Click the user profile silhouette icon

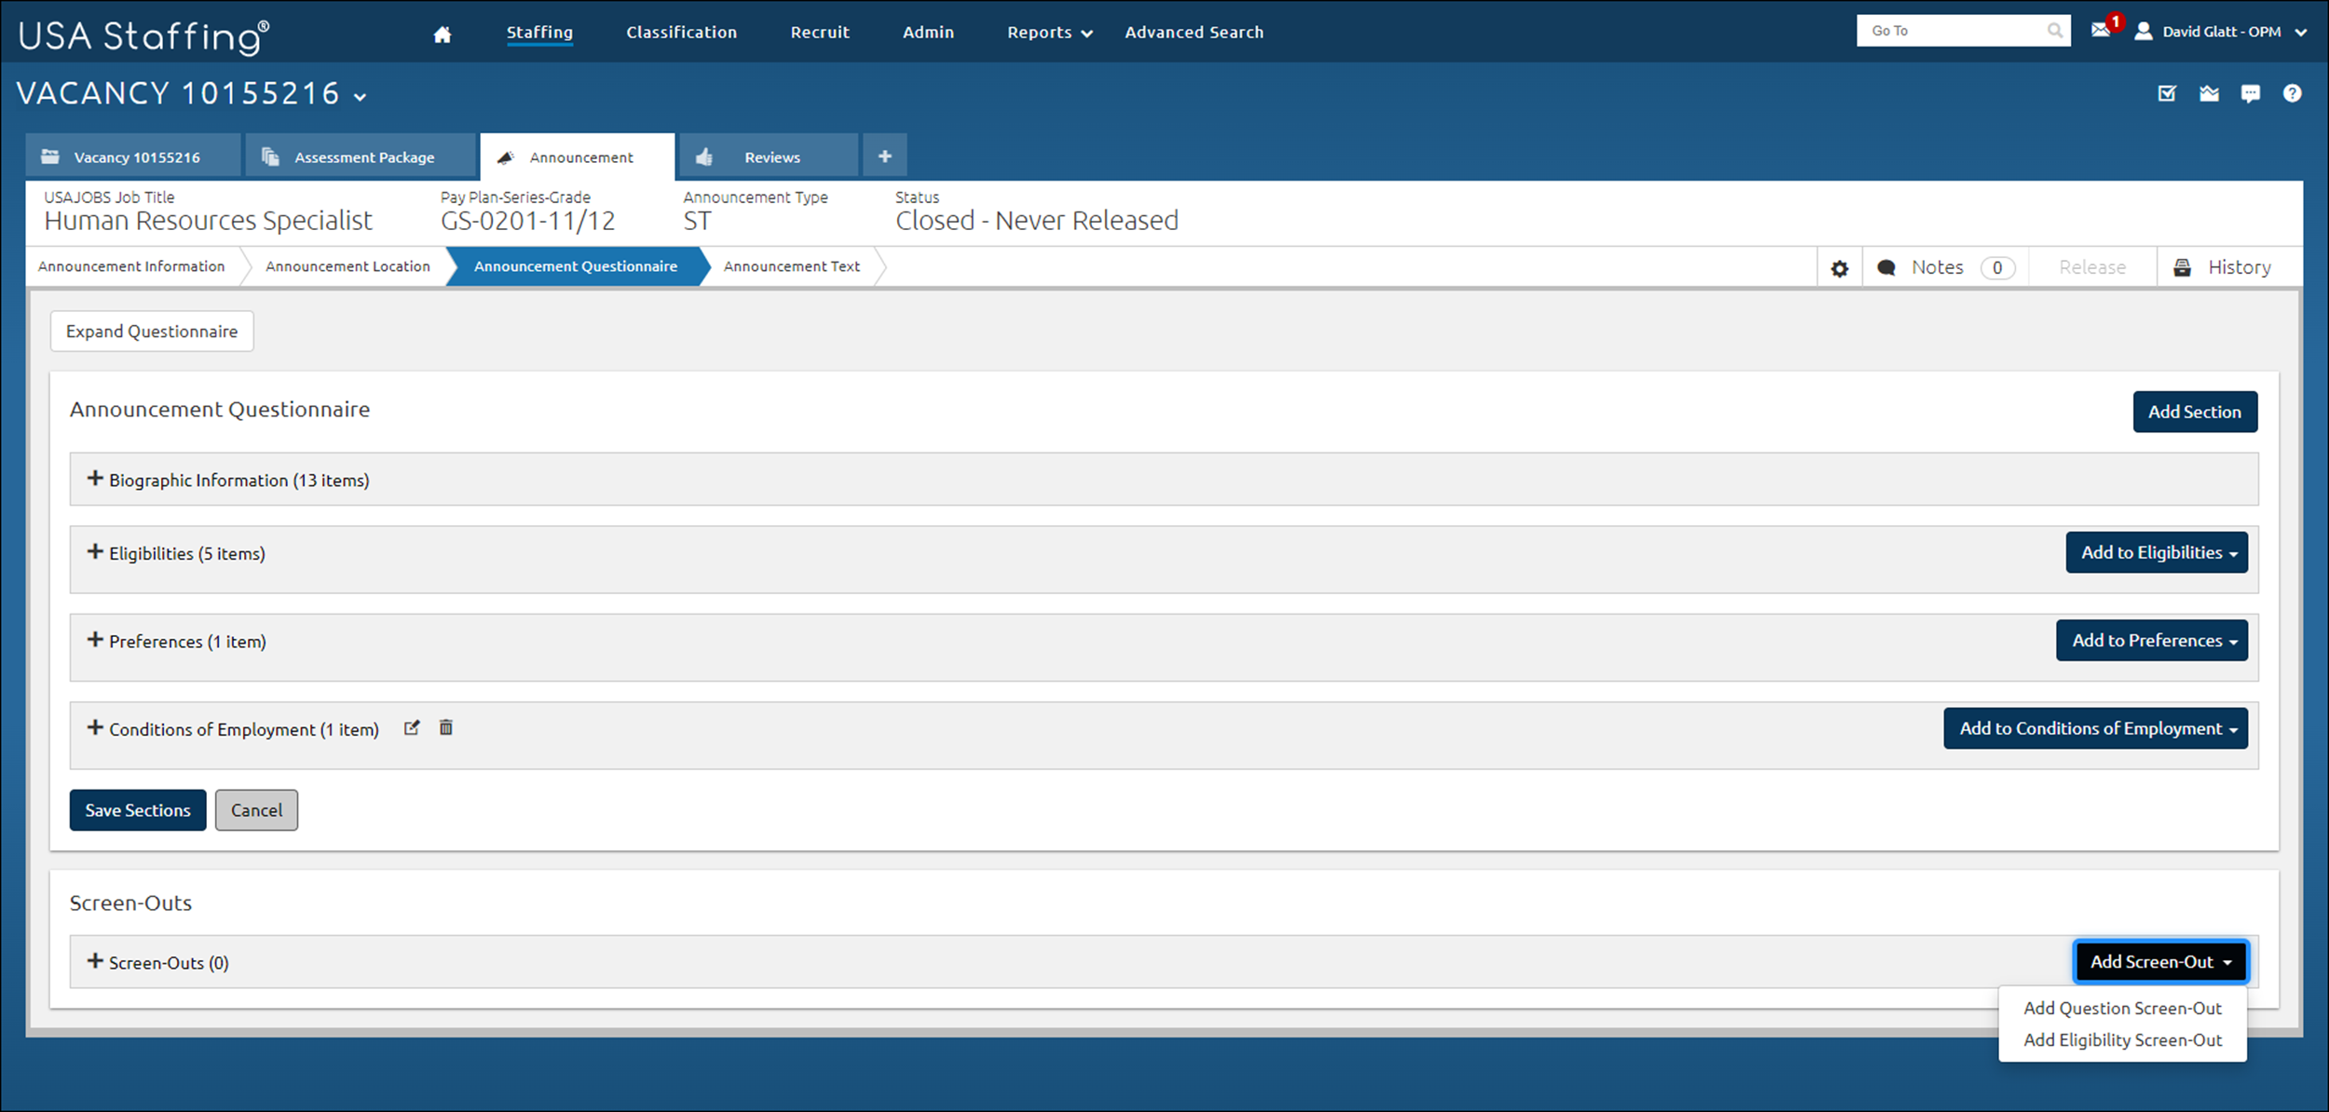[2143, 31]
